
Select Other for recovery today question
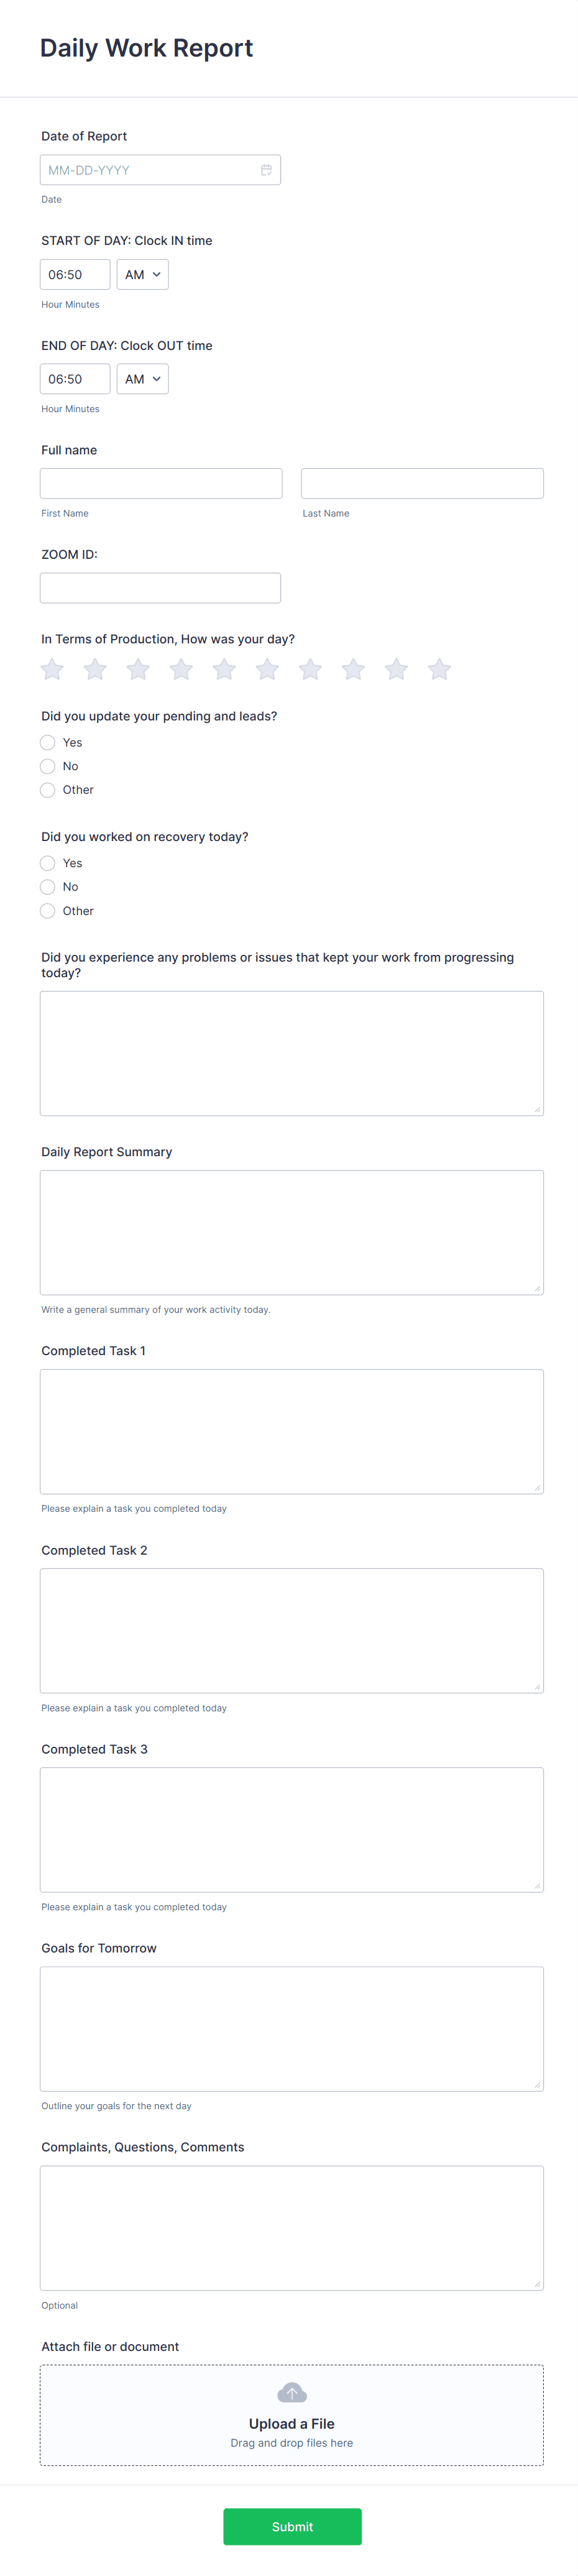coord(47,910)
